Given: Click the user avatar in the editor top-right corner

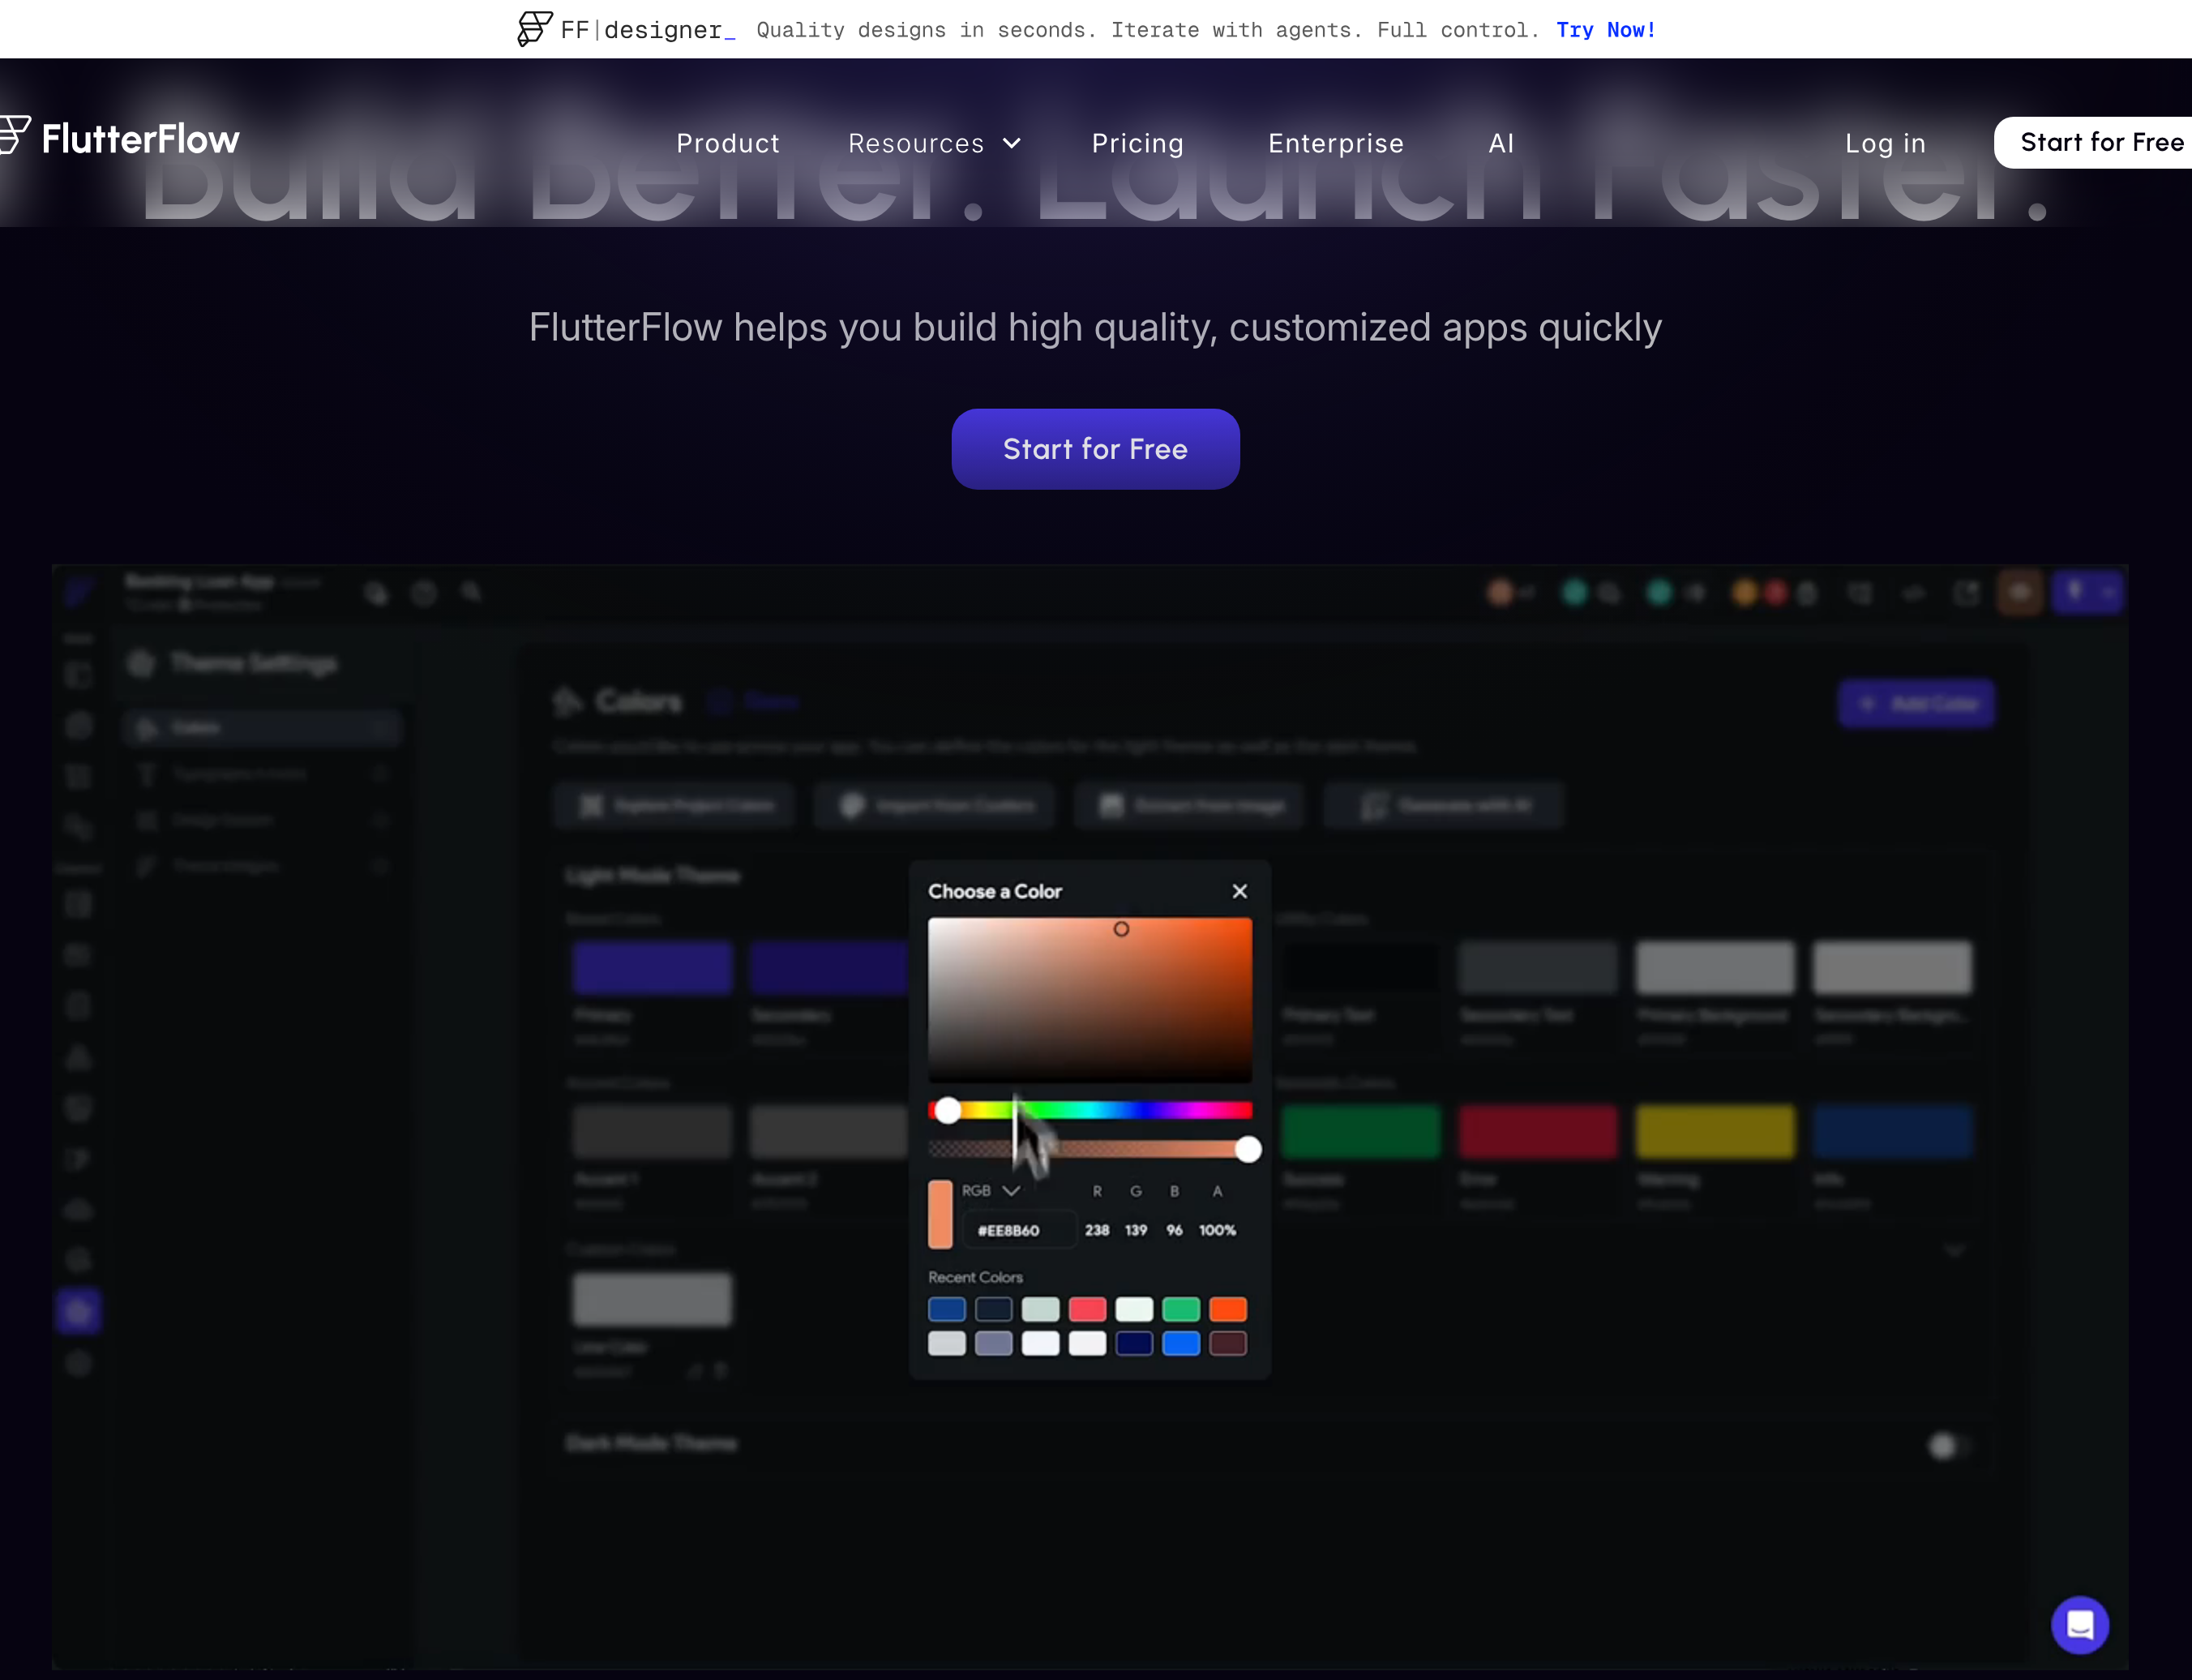Looking at the screenshot, I should 2018,592.
